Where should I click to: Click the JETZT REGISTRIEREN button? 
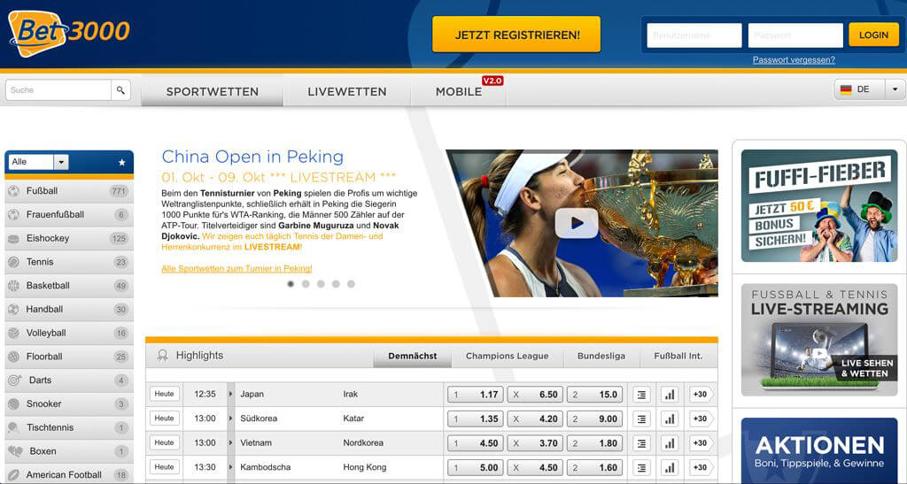516,35
